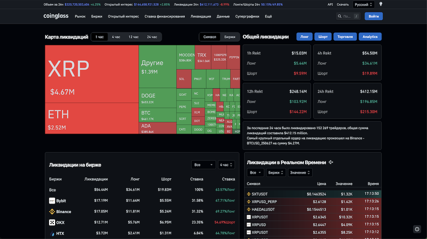This screenshot has height=239, width=427.
Task: Click the blue Лонг button
Action: pos(304,37)
